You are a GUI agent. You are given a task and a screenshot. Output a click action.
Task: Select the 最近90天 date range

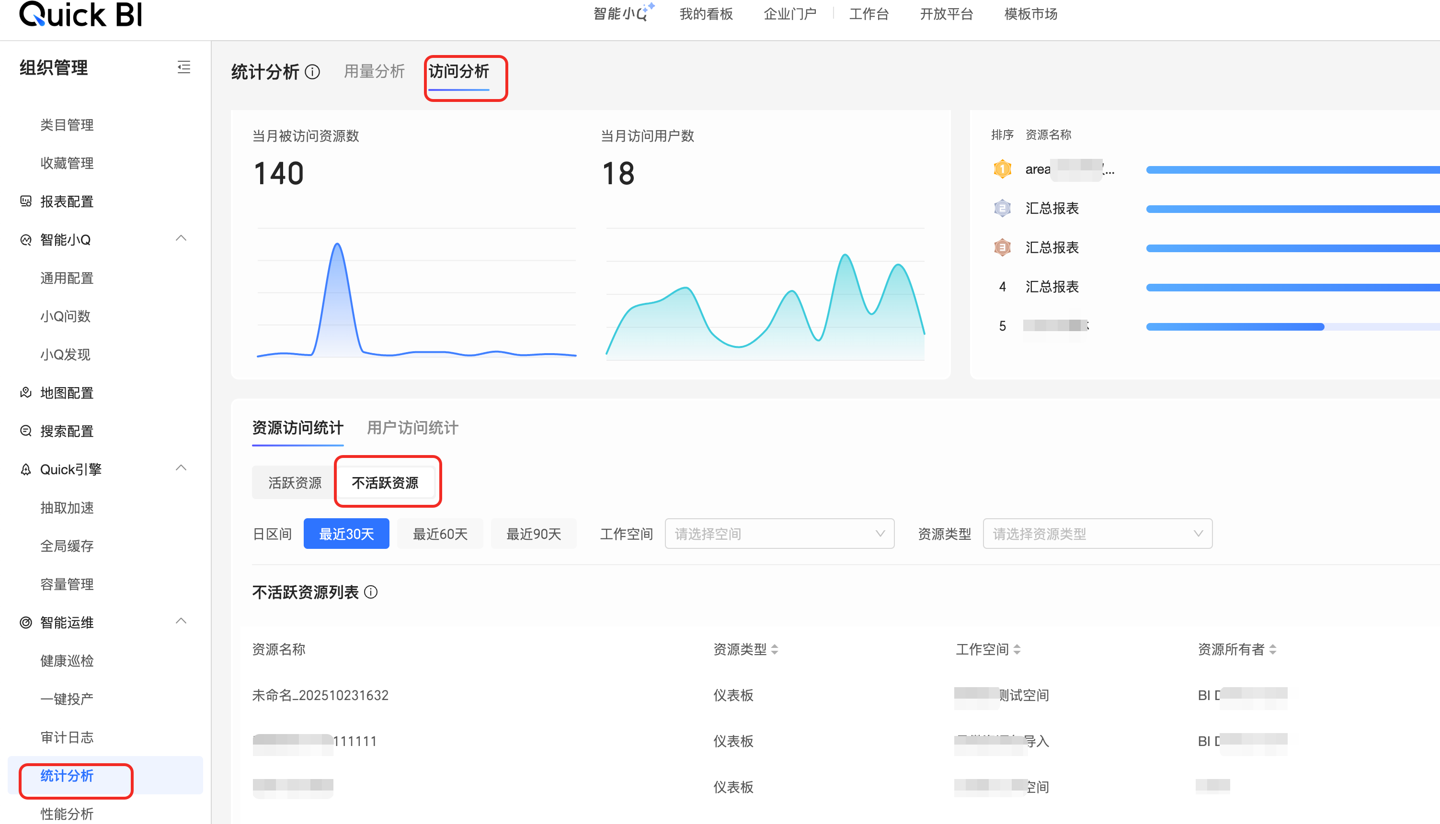pyautogui.click(x=533, y=534)
